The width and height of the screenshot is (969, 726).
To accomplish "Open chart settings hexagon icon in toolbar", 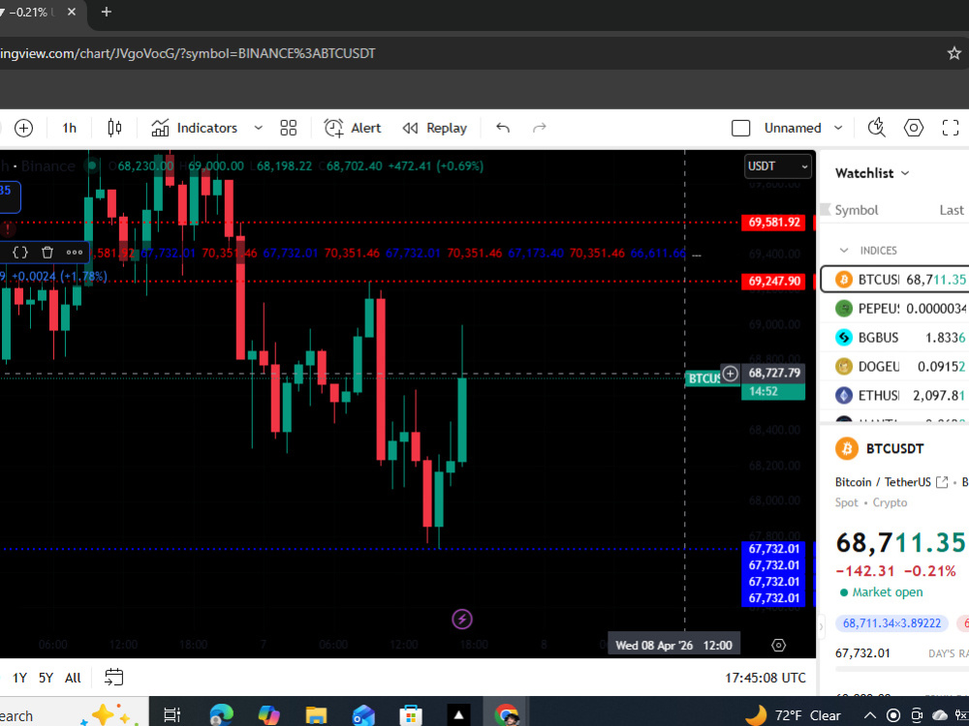I will click(914, 128).
